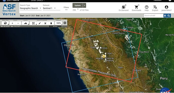174x93 pixels.
Task: Click the Update button
Action: pos(78,6)
